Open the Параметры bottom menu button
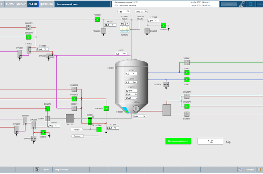This screenshot has width=263, height=174. [x=61, y=170]
